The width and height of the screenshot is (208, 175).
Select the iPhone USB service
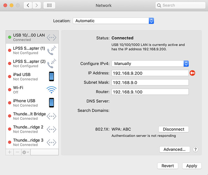(x=32, y=103)
